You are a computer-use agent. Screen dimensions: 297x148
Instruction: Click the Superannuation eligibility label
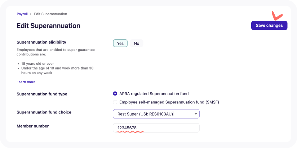(x=41, y=42)
